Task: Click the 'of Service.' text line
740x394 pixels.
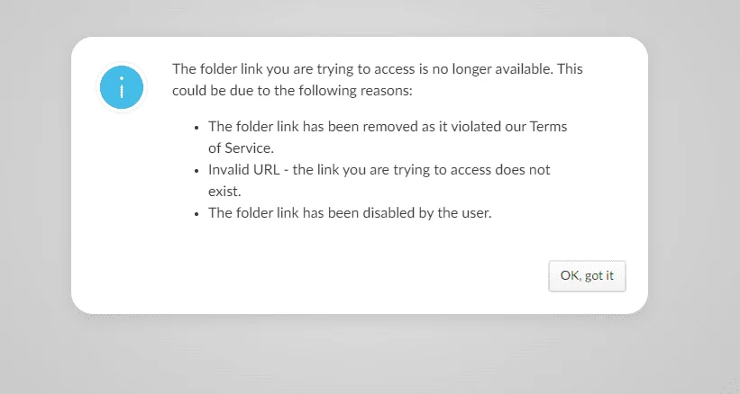Action: (242, 148)
